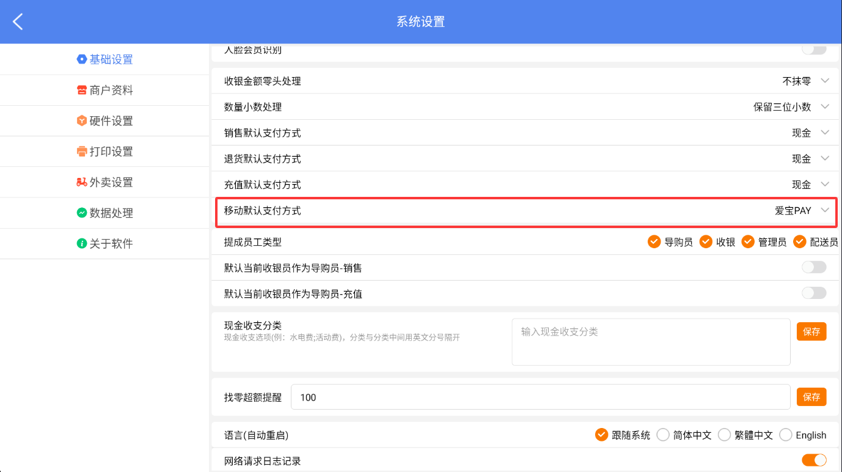Image resolution: width=842 pixels, height=472 pixels.
Task: Click the red scooter delivery settings icon
Action: [81, 182]
